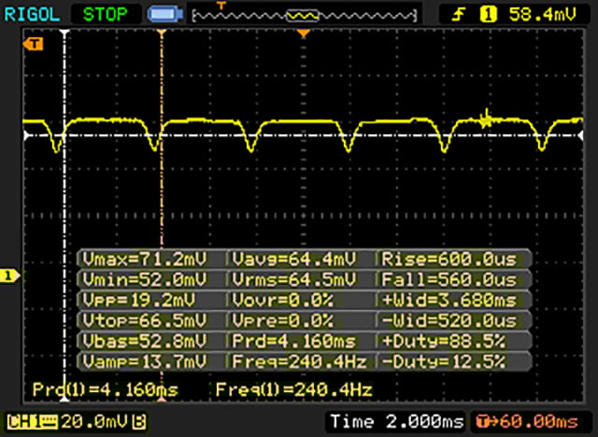Click the 20.0mV vertical scale readout
The height and width of the screenshot is (437, 598).
tap(93, 421)
